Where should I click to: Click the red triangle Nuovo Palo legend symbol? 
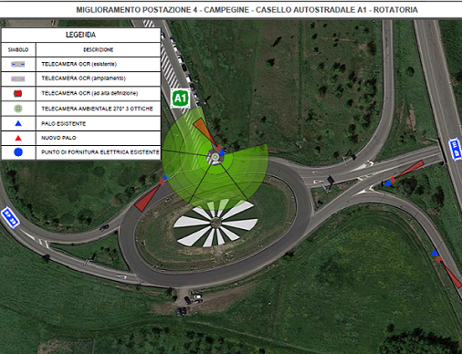coord(18,138)
